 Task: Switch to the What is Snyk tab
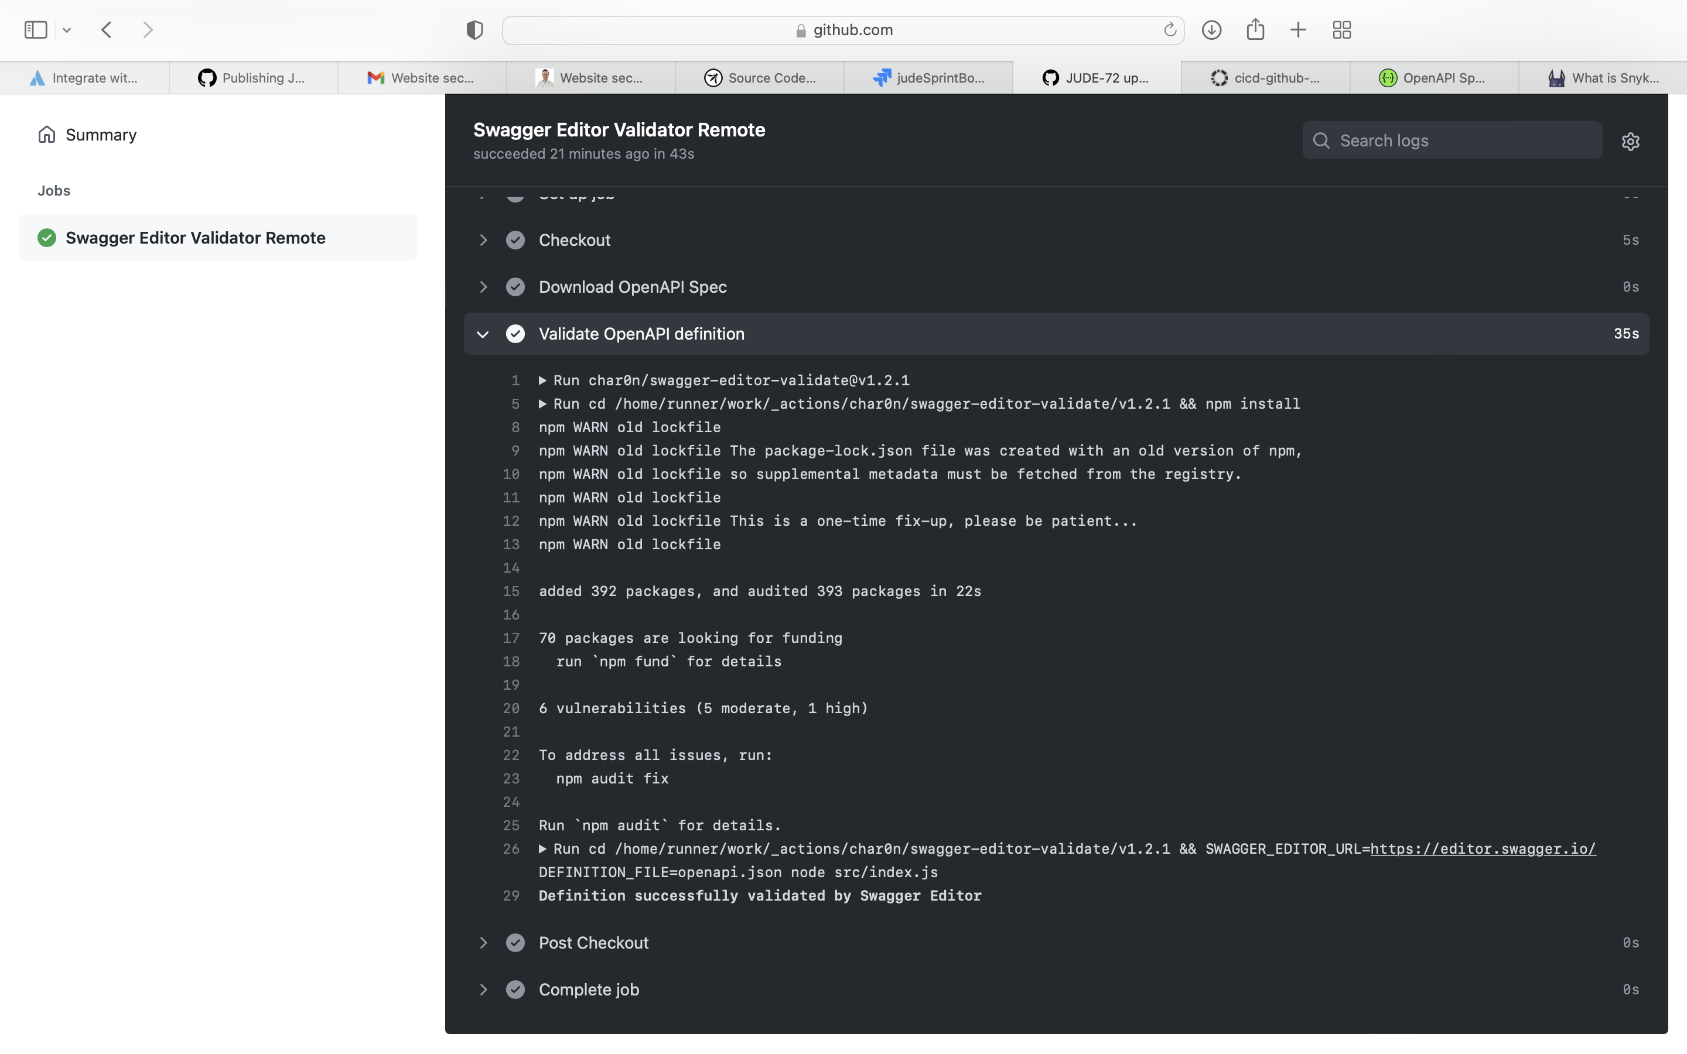tap(1603, 78)
